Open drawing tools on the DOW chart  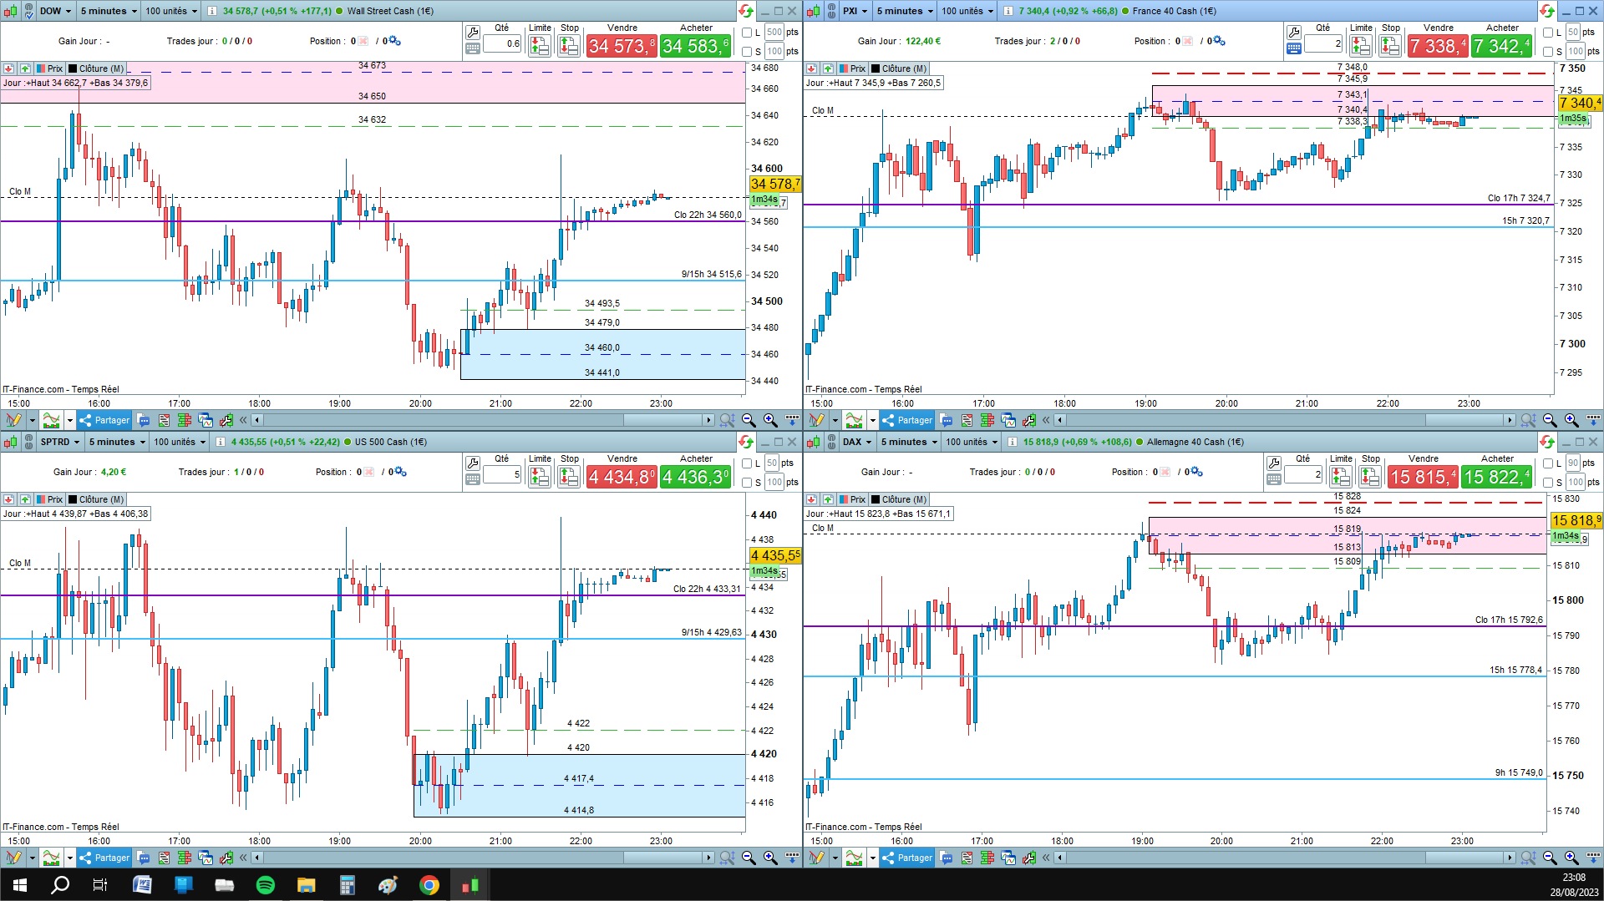pyautogui.click(x=13, y=420)
